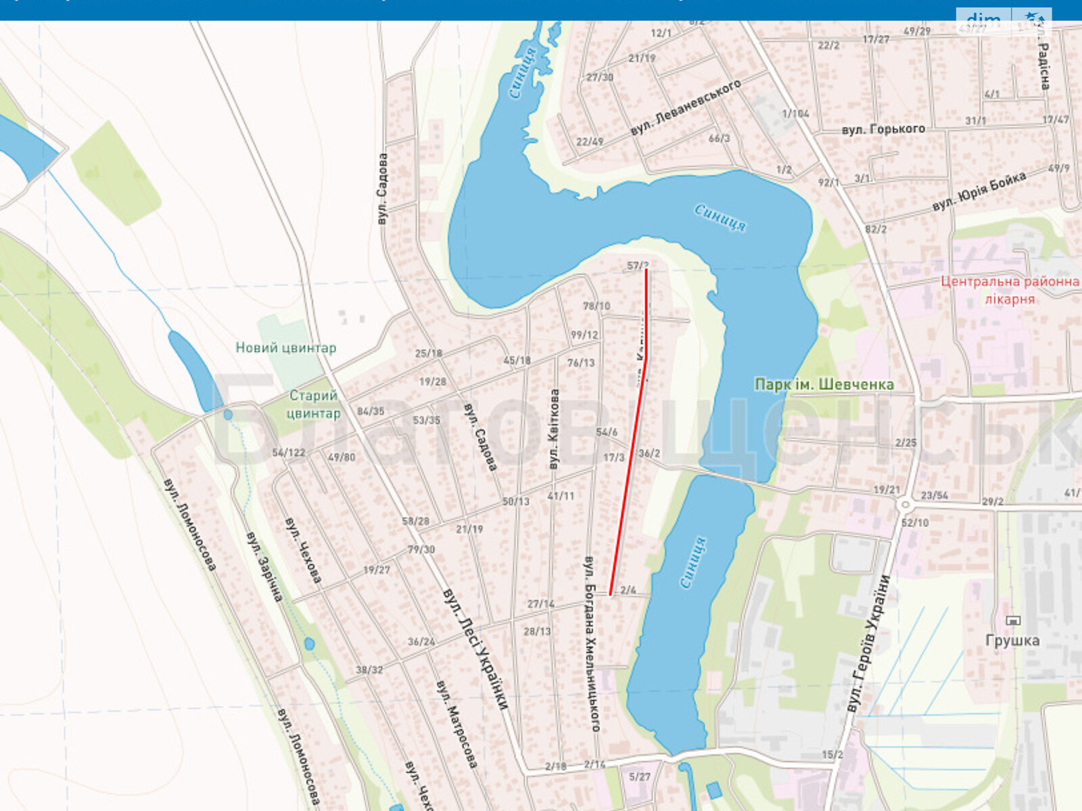Click street label вул. Радісна

click(1044, 57)
